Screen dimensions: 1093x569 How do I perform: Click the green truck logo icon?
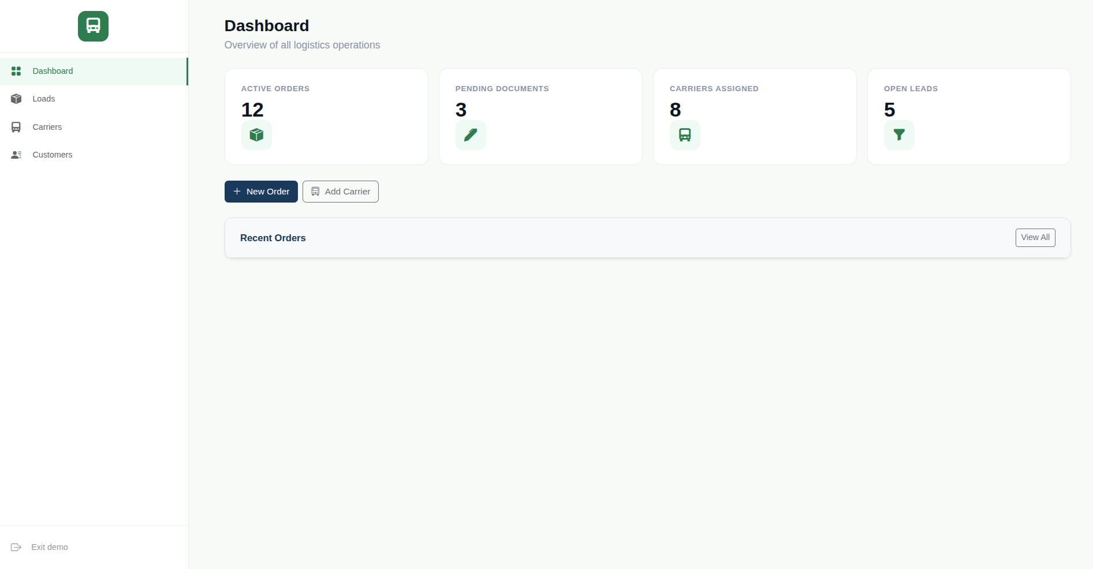click(x=93, y=26)
